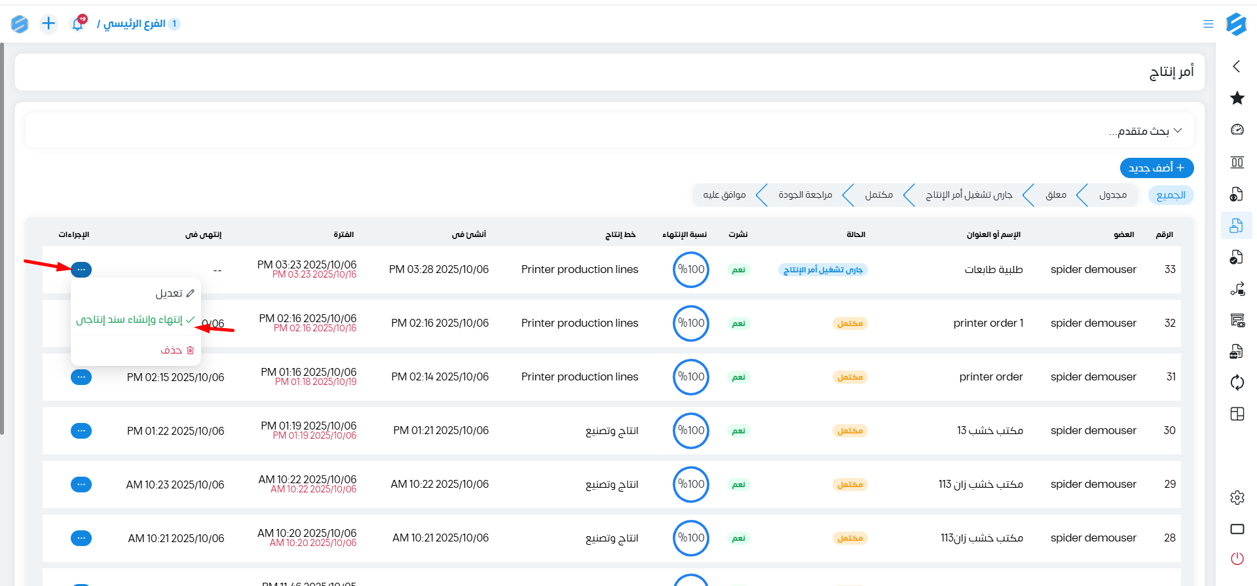Viewport: 1257px width, 586px height.
Task: Select the تعديل edit menu option
Action: tap(174, 293)
